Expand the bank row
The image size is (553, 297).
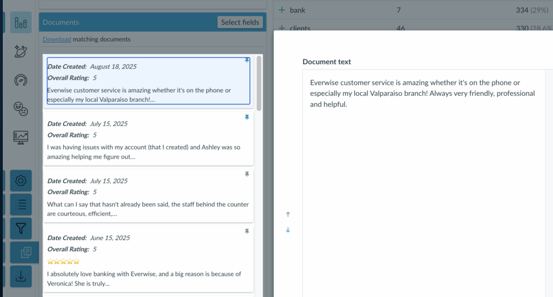[281, 10]
